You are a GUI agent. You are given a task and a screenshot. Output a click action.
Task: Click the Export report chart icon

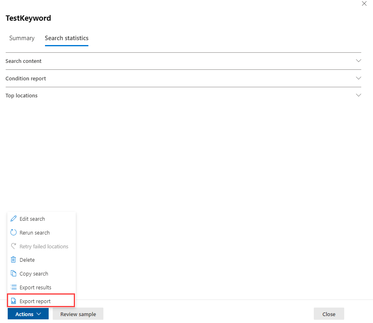tap(13, 301)
